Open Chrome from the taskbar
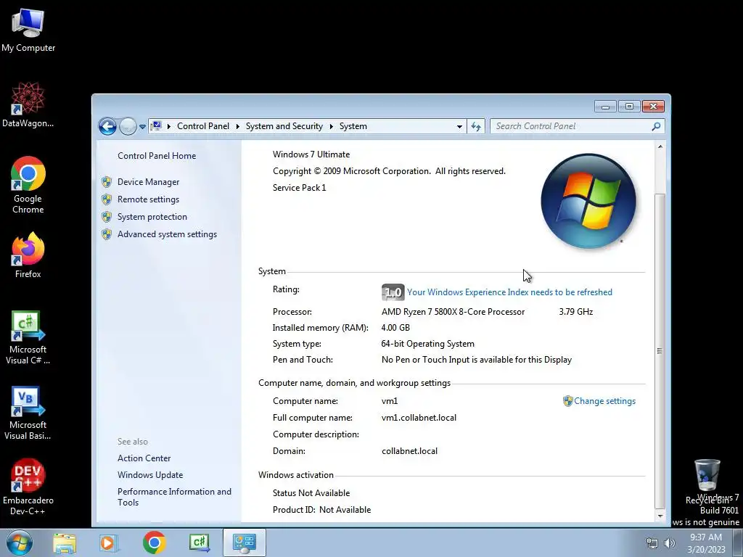The height and width of the screenshot is (557, 743). (154, 542)
